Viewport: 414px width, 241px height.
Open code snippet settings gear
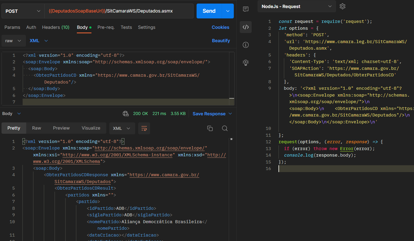tap(343, 6)
